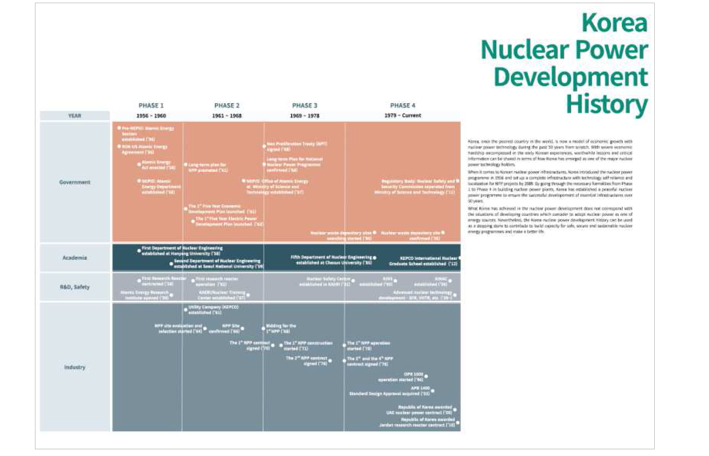709x456 pixels.
Task: Click the 'R&D, Safety' row label
Action: click(74, 287)
